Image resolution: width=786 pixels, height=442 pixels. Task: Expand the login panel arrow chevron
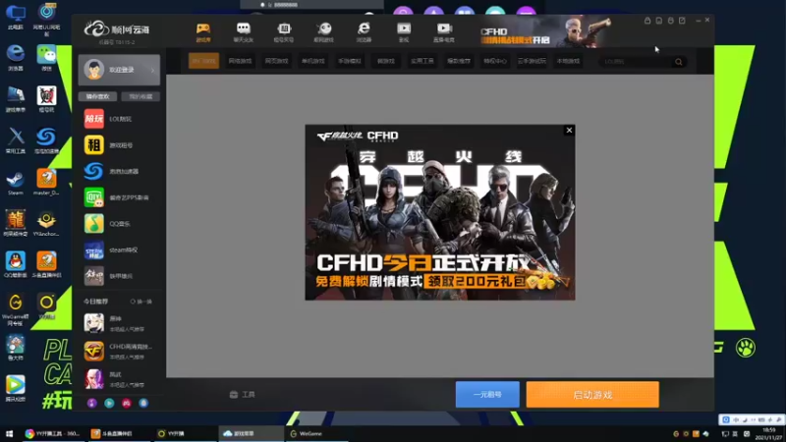(x=152, y=70)
